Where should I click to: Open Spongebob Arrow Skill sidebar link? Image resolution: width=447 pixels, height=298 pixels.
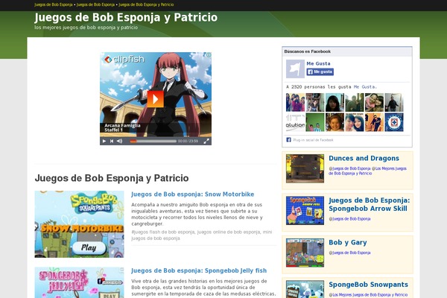pos(370,204)
